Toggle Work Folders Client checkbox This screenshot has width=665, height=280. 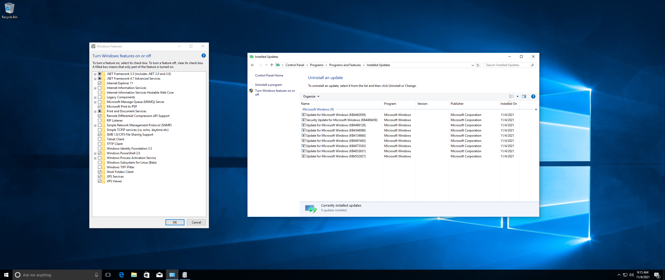(99, 172)
